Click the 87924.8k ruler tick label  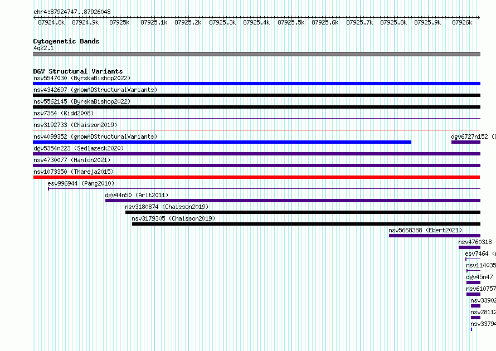[51, 22]
